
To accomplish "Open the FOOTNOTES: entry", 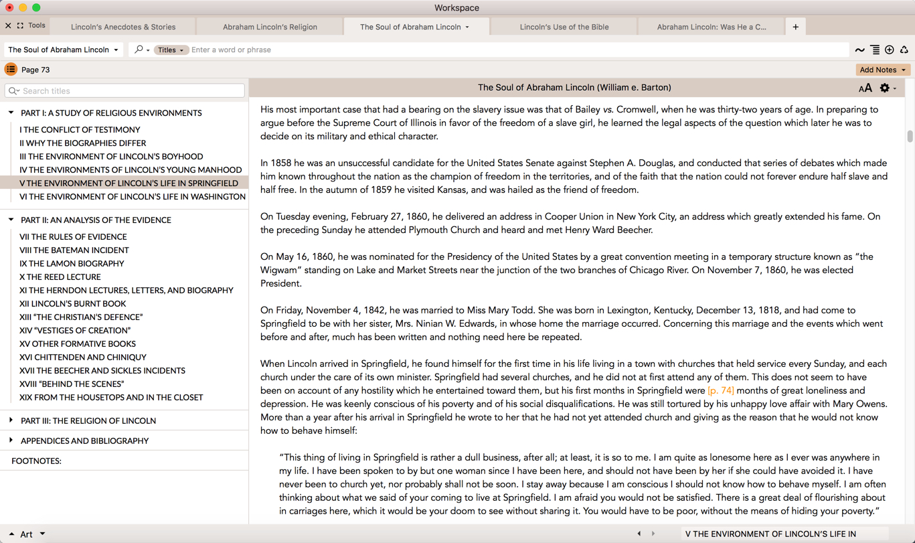I will tap(36, 461).
